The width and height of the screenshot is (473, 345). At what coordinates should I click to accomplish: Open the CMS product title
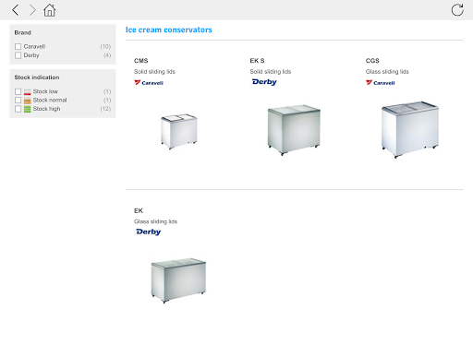(141, 61)
